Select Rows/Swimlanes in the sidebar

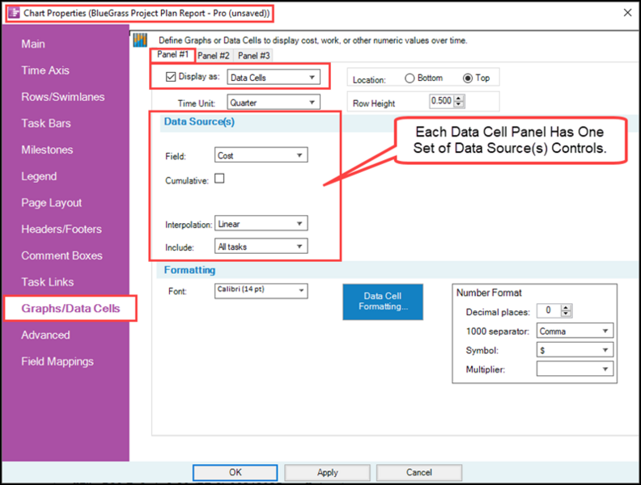coord(63,97)
